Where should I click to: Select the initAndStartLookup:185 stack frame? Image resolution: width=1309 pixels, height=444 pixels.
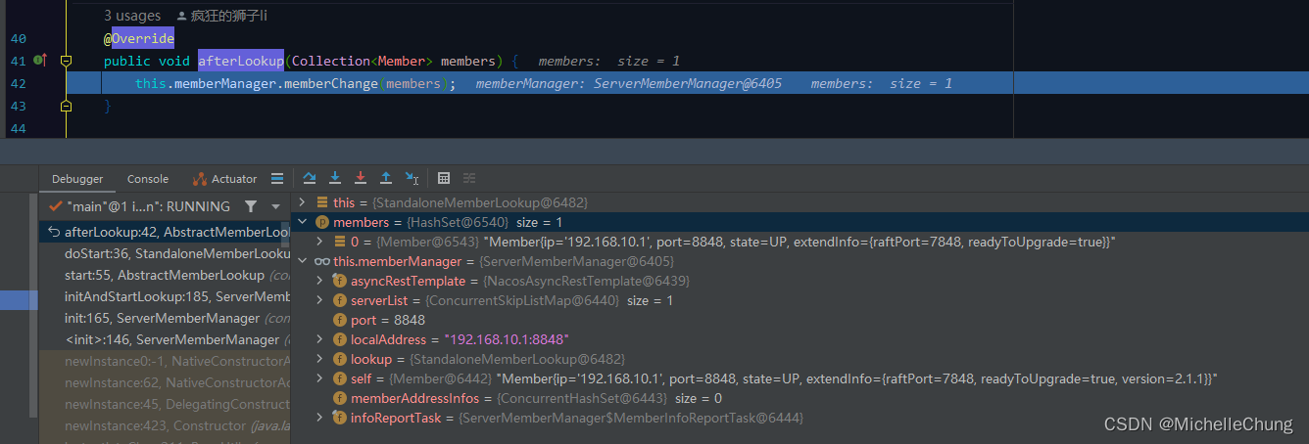(x=167, y=296)
